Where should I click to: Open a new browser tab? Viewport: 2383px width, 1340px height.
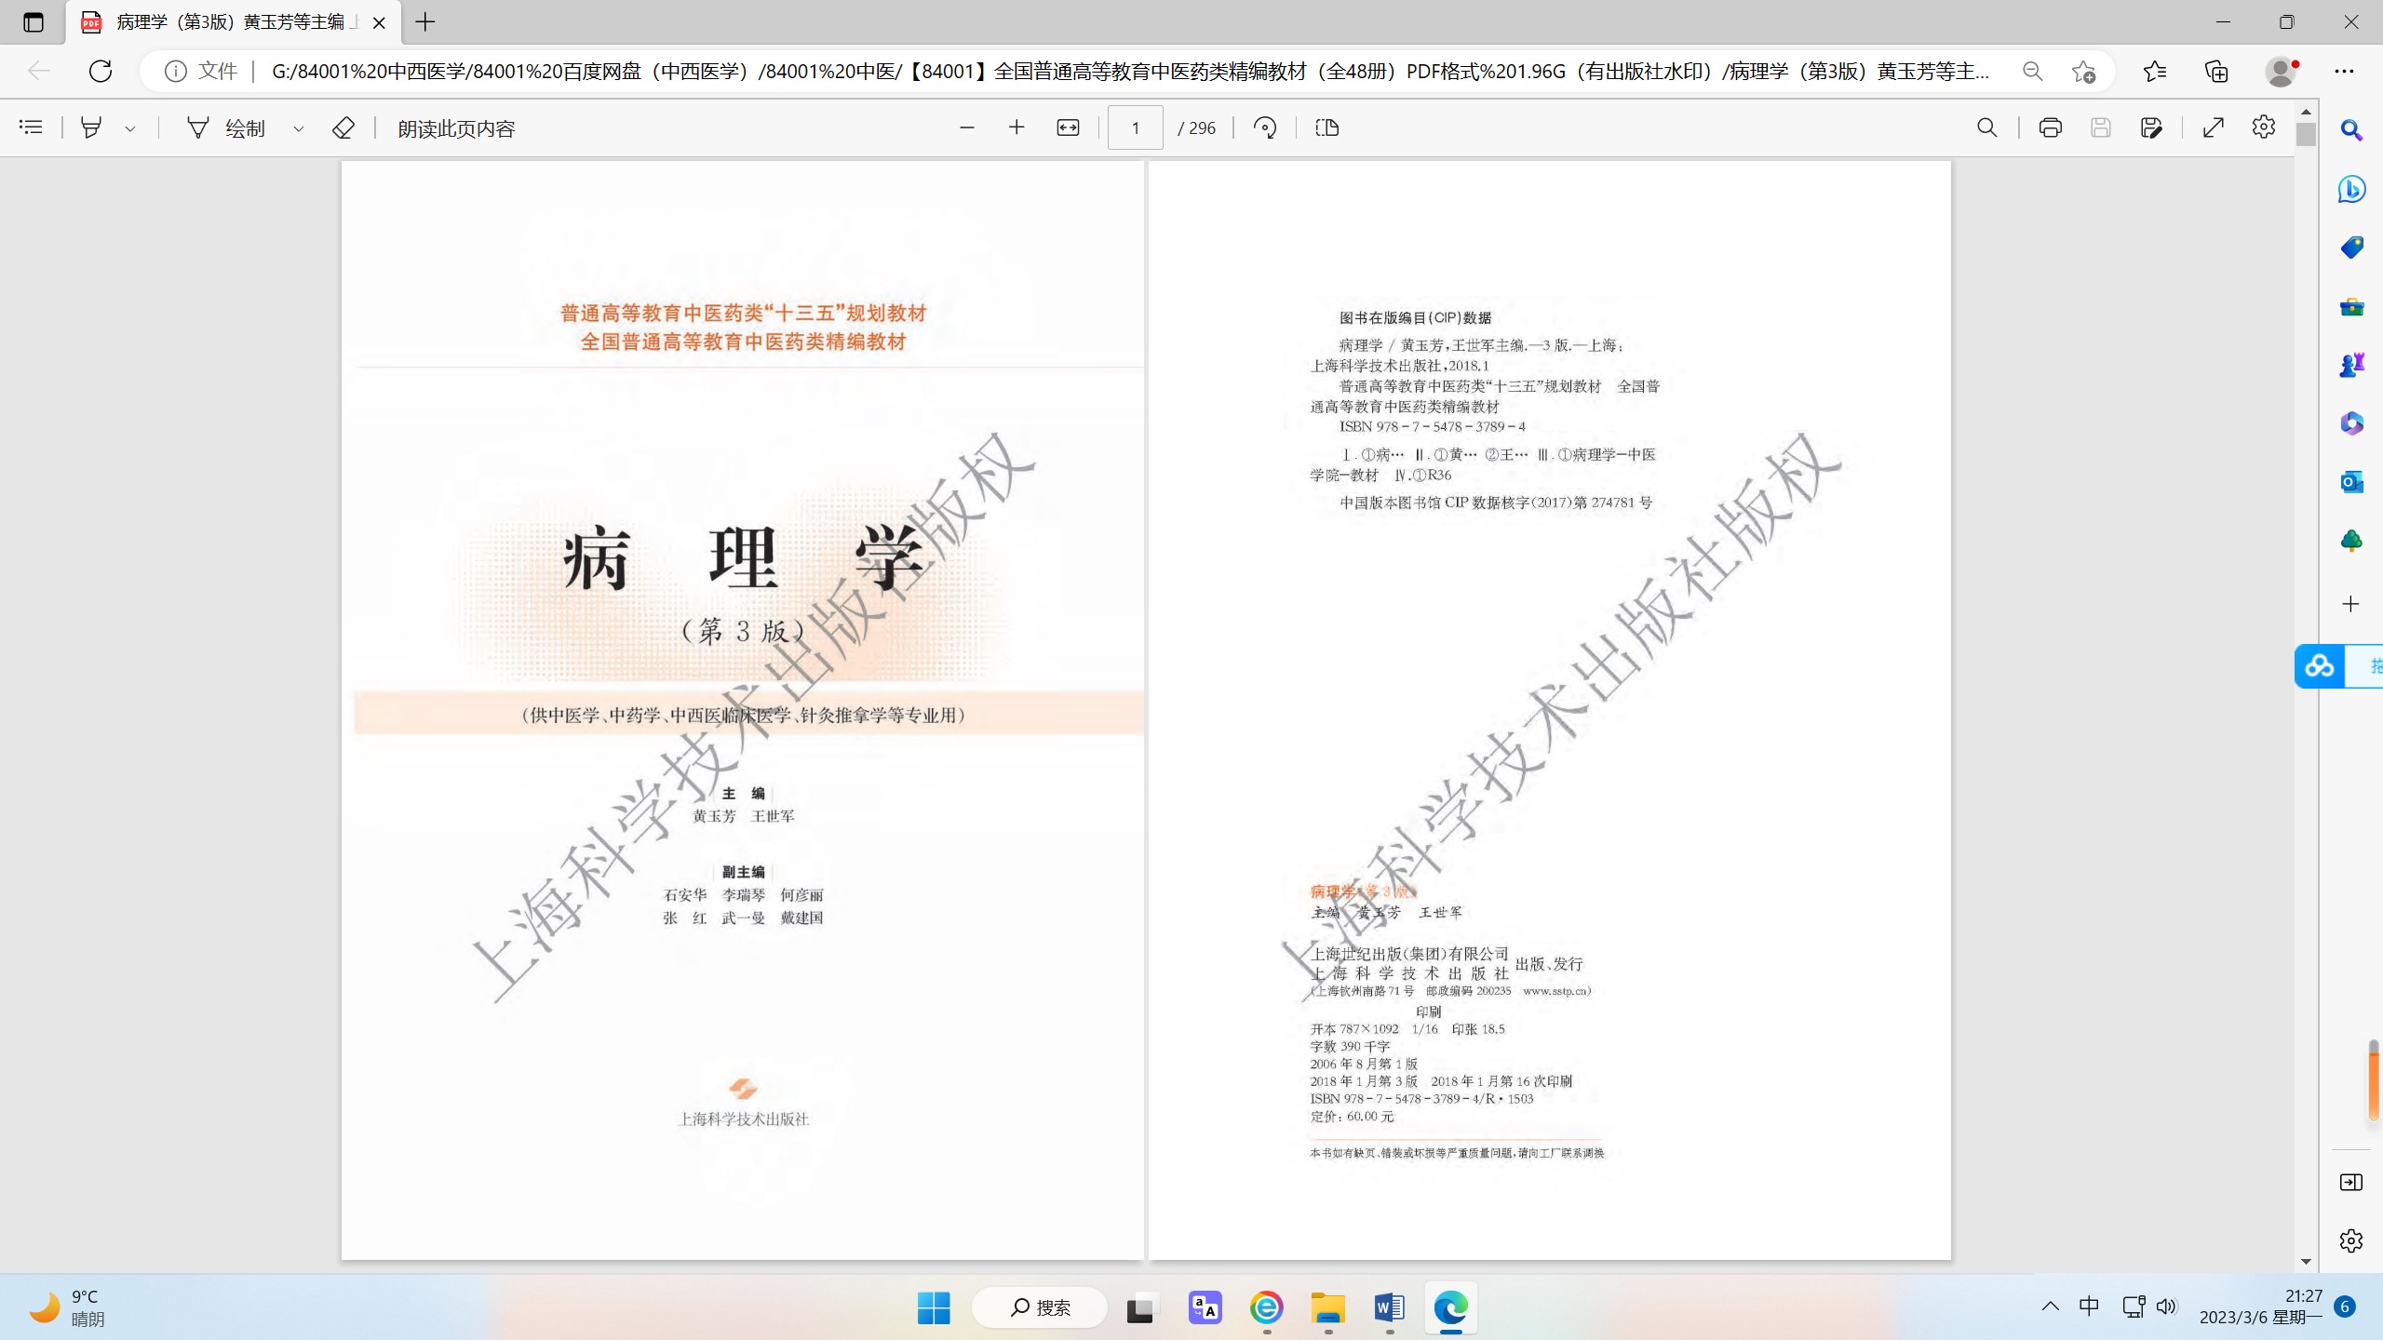point(425,22)
